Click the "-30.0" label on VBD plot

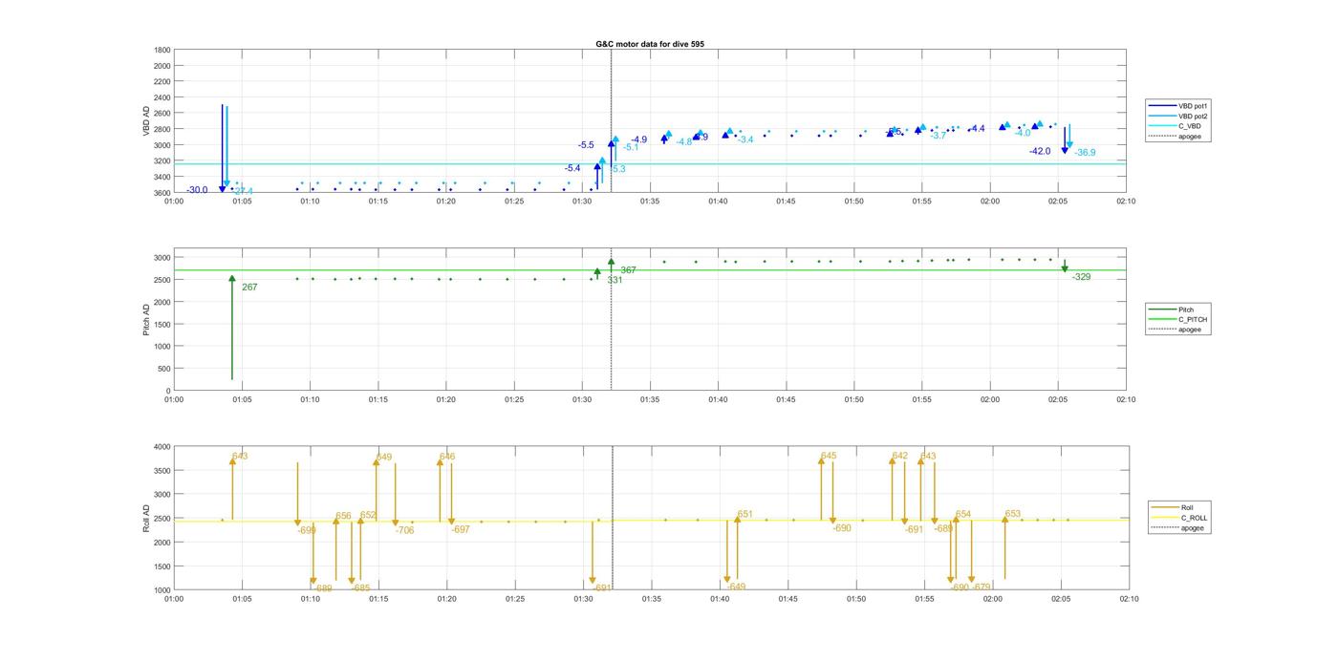(x=197, y=190)
